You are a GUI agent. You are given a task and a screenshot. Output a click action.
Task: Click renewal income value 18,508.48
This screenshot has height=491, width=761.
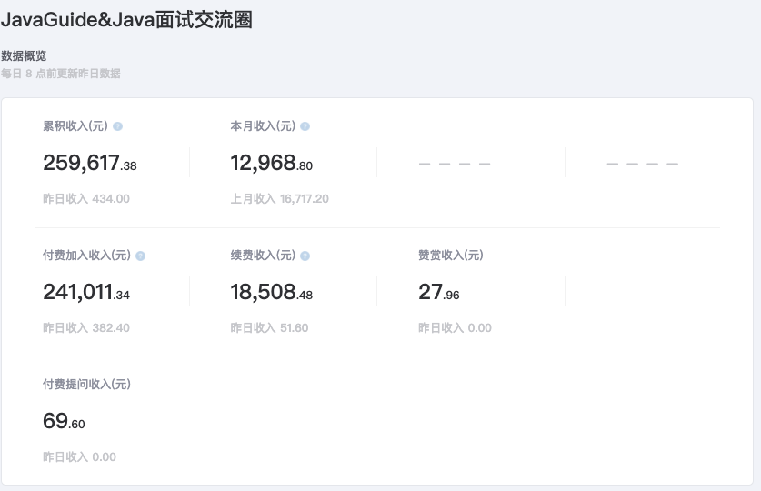pyautogui.click(x=272, y=292)
